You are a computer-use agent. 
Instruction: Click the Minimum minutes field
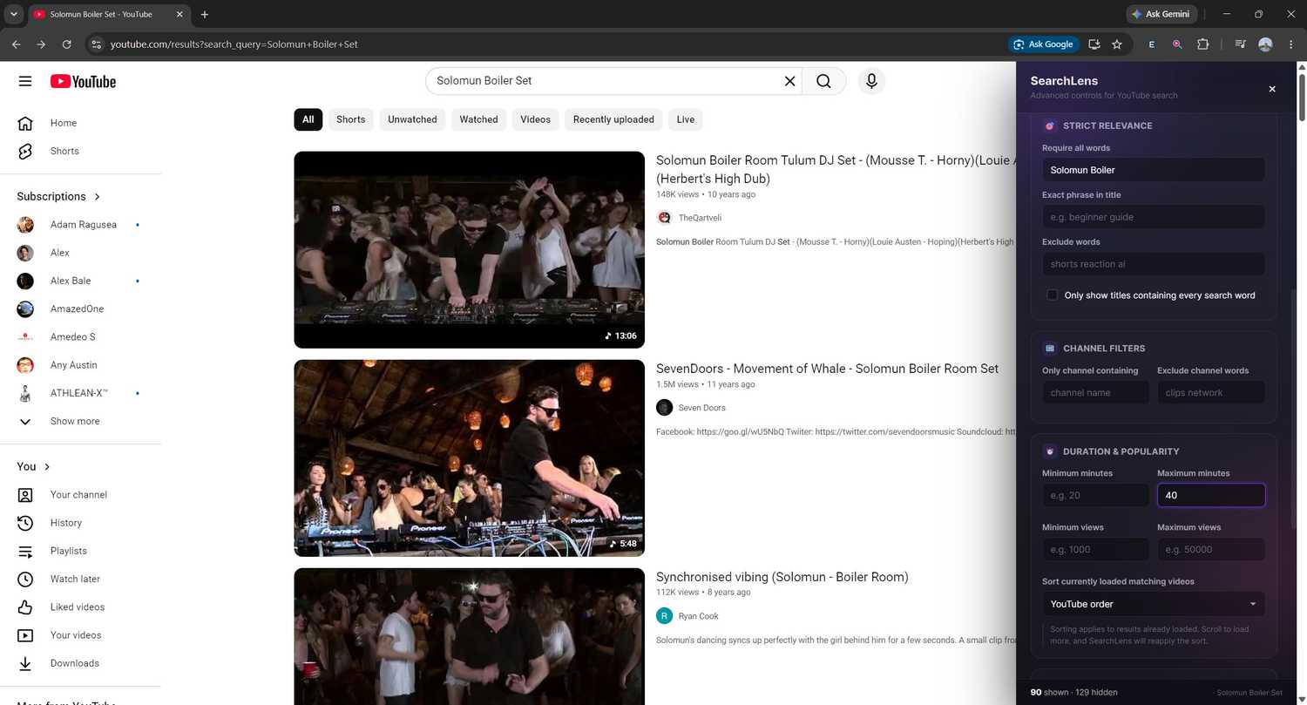pyautogui.click(x=1095, y=495)
